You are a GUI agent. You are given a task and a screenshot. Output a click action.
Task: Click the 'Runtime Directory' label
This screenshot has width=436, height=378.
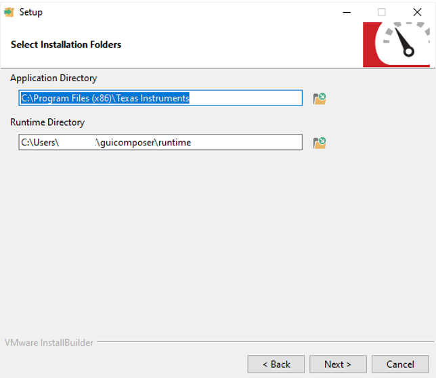click(x=47, y=122)
